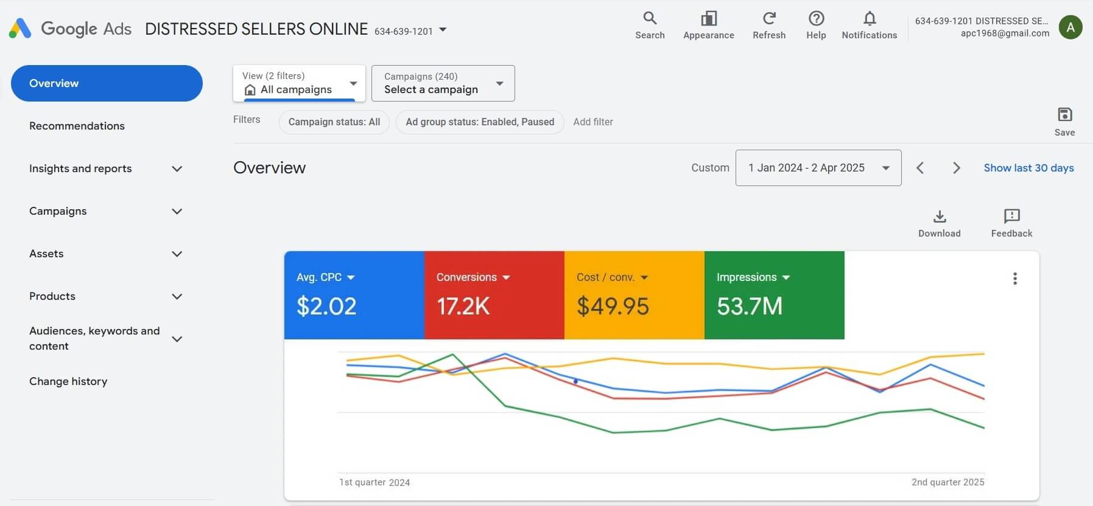Open the Notifications bell
Image resolution: width=1093 pixels, height=506 pixels.
click(869, 26)
